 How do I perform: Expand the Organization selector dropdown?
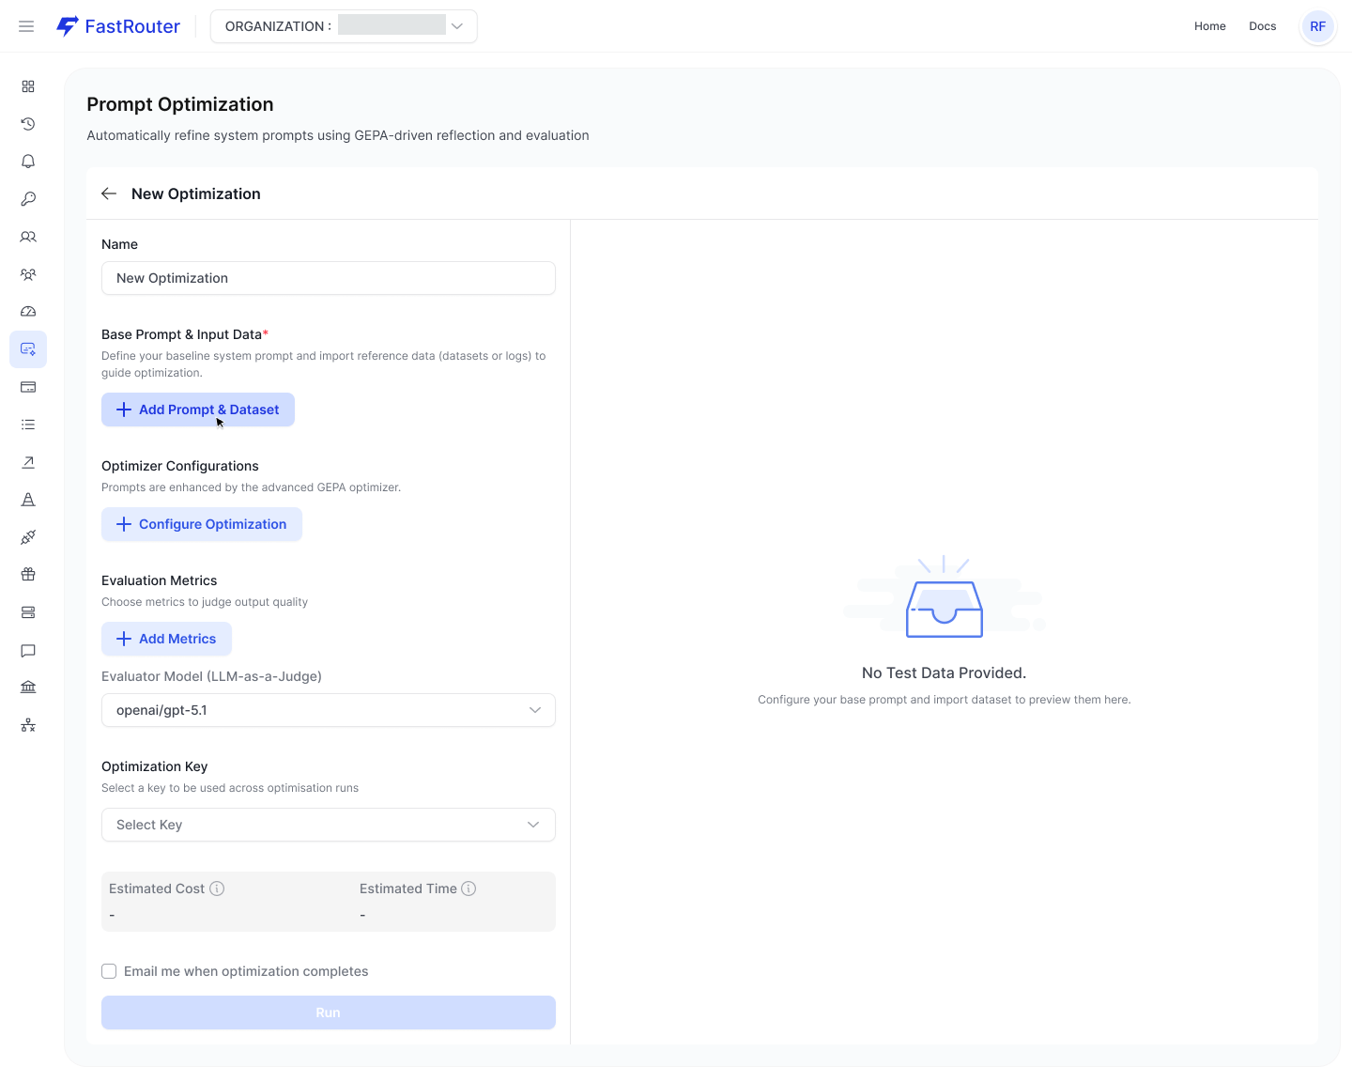tap(344, 26)
